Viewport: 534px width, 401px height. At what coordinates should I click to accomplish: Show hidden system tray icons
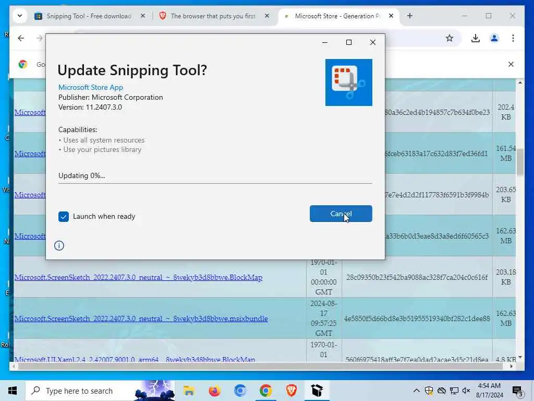[416, 391]
